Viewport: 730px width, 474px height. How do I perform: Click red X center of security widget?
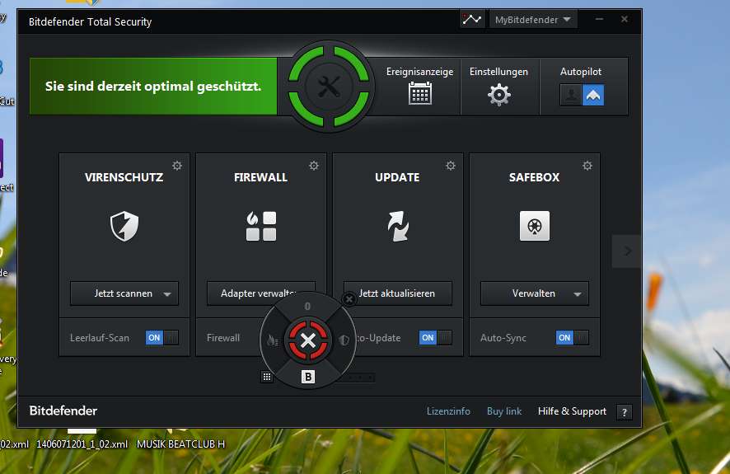coord(307,340)
